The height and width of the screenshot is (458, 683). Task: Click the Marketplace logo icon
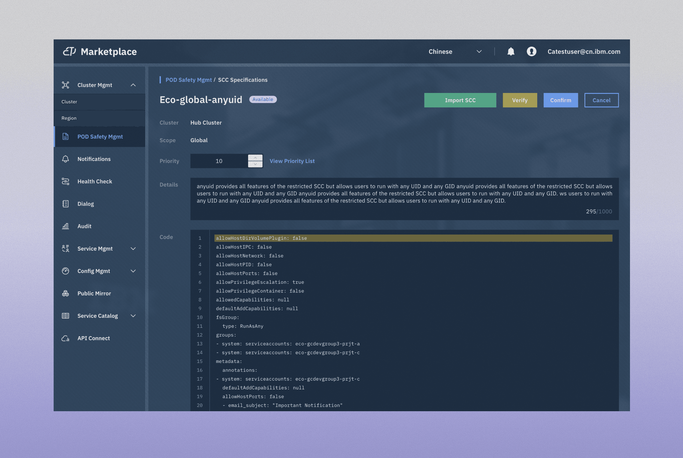point(69,51)
